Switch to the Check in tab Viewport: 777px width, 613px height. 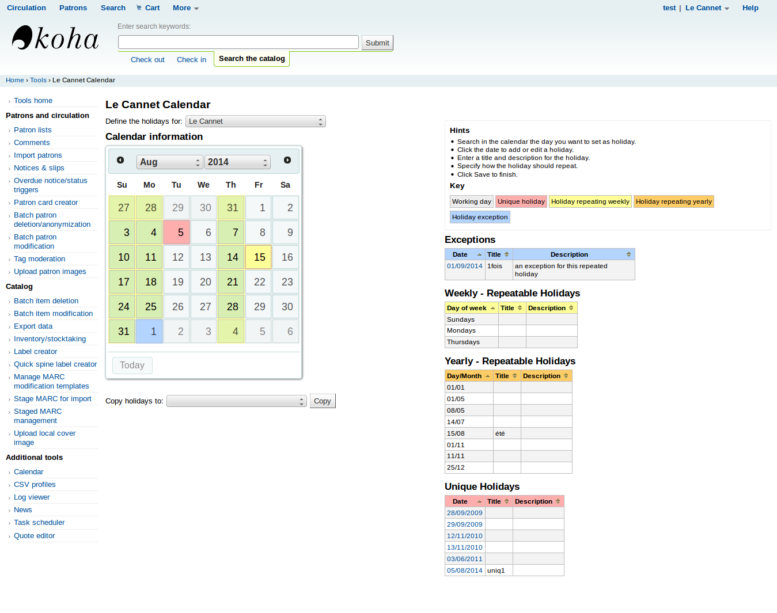pyautogui.click(x=191, y=60)
